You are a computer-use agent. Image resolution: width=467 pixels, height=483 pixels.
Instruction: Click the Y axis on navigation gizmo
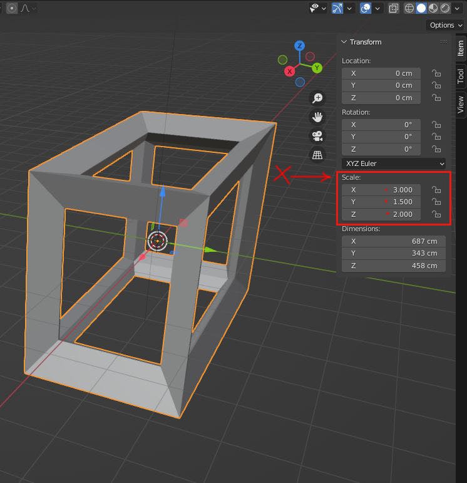tap(317, 68)
